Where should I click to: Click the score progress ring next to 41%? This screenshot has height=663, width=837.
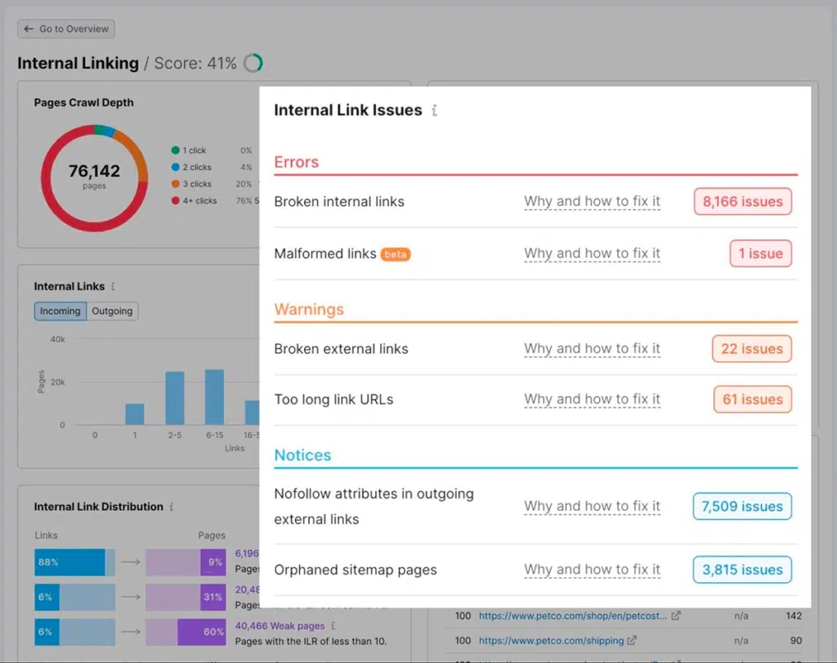[x=252, y=62]
